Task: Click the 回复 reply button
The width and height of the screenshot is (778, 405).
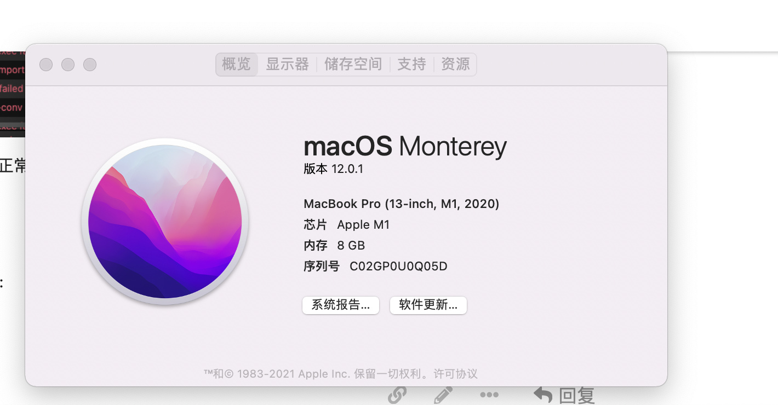Action: pos(564,395)
